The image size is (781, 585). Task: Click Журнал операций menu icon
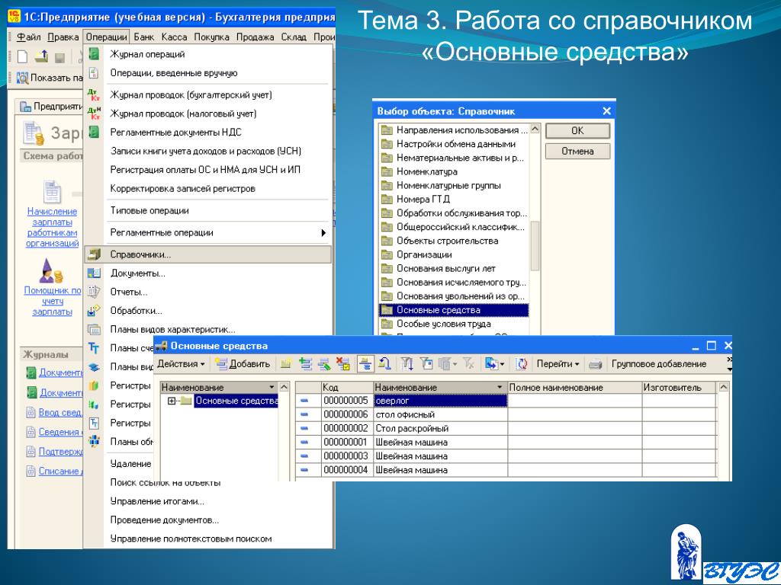94,54
